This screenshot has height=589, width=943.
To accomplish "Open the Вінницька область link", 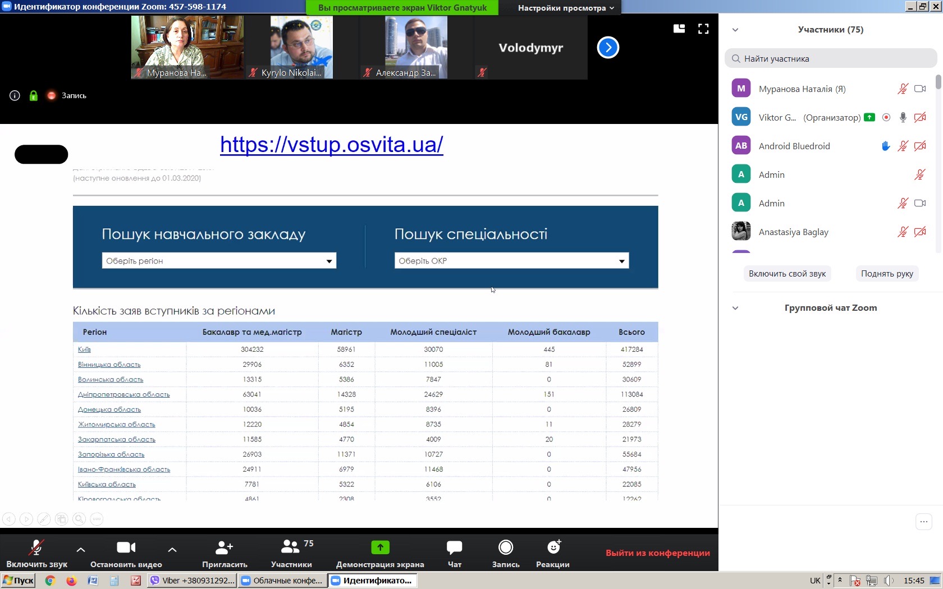I will [109, 365].
